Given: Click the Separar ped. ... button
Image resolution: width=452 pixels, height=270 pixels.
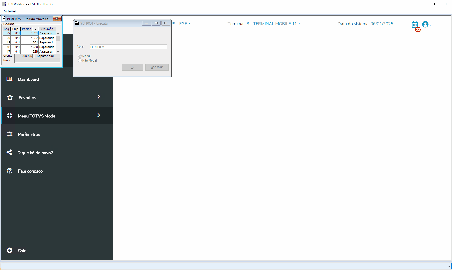Looking at the screenshot, I should pos(47,56).
